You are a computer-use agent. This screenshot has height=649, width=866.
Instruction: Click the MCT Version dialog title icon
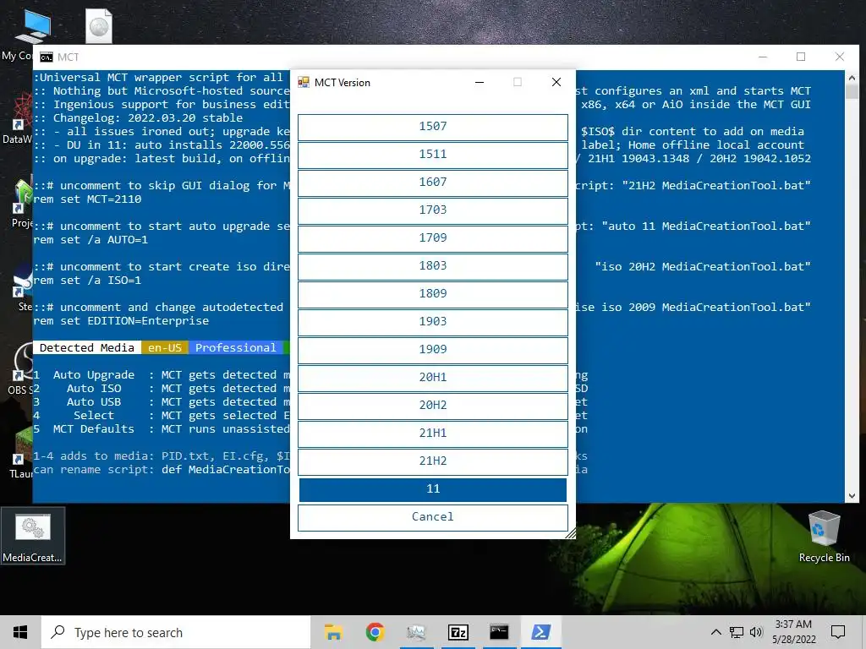304,82
